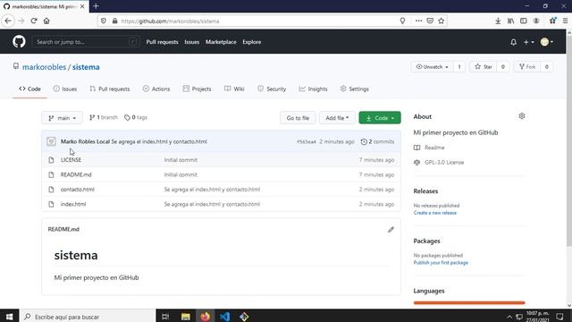Screen dimensions: 572x322
Task: Click Publish your first package
Action: pyautogui.click(x=441, y=263)
